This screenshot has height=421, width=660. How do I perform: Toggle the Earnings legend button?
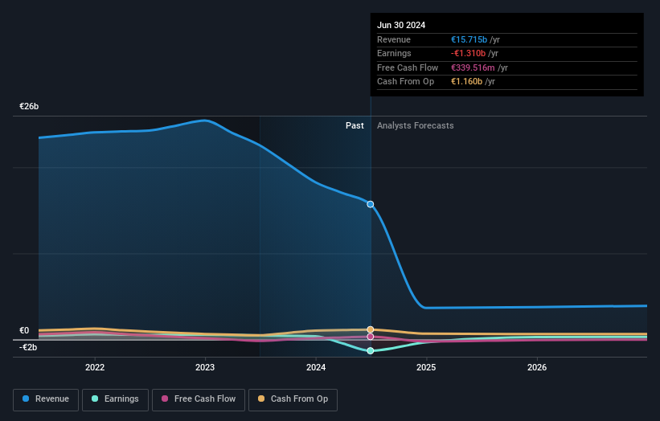point(115,399)
